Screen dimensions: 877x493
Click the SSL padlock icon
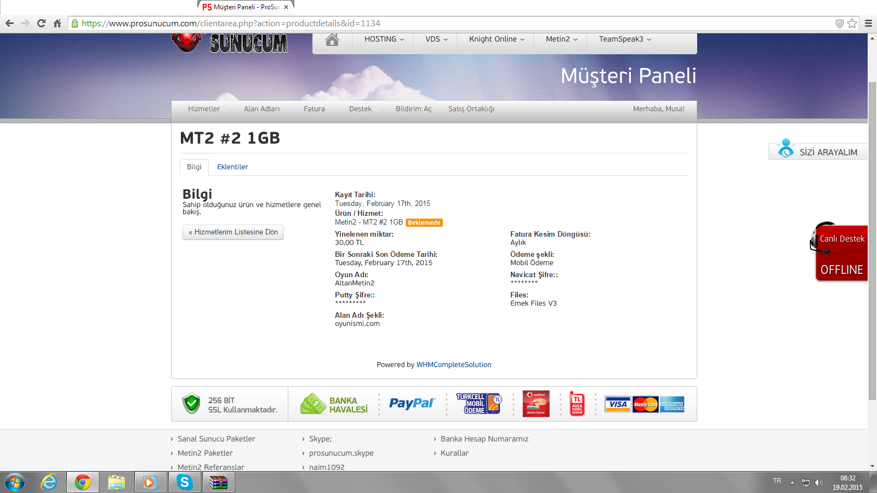75,23
